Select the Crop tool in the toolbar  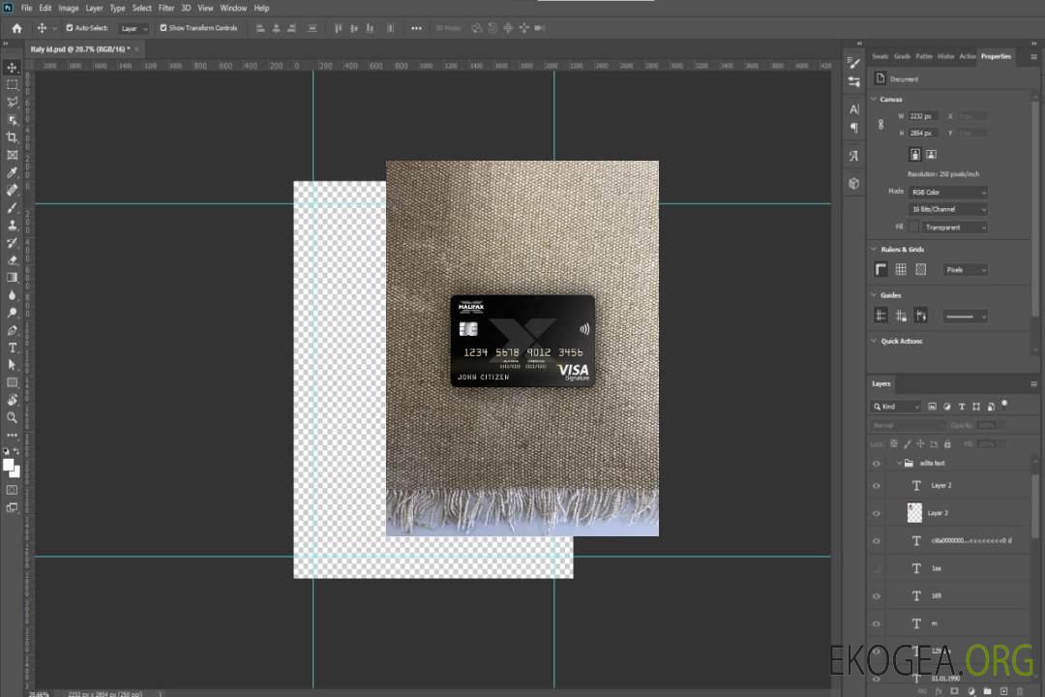coord(13,137)
